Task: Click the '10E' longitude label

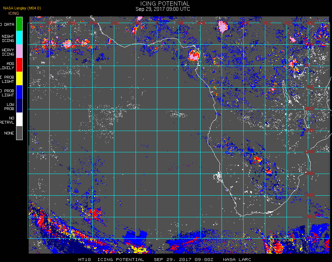Action: tap(202, 23)
